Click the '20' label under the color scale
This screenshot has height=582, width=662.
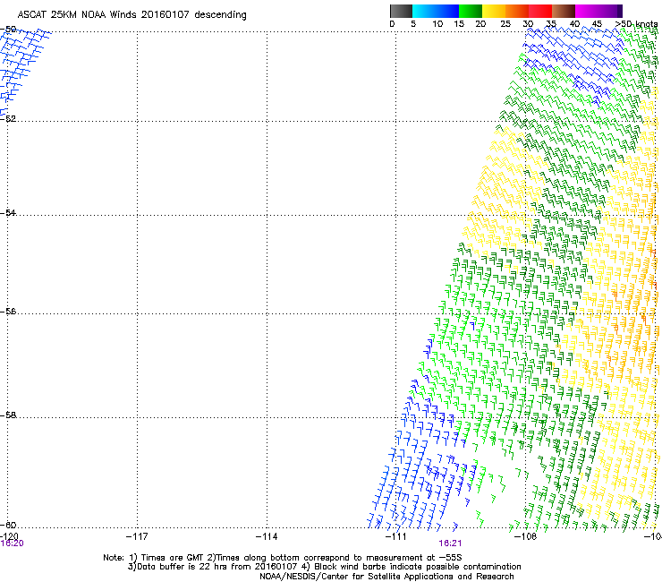coord(480,23)
